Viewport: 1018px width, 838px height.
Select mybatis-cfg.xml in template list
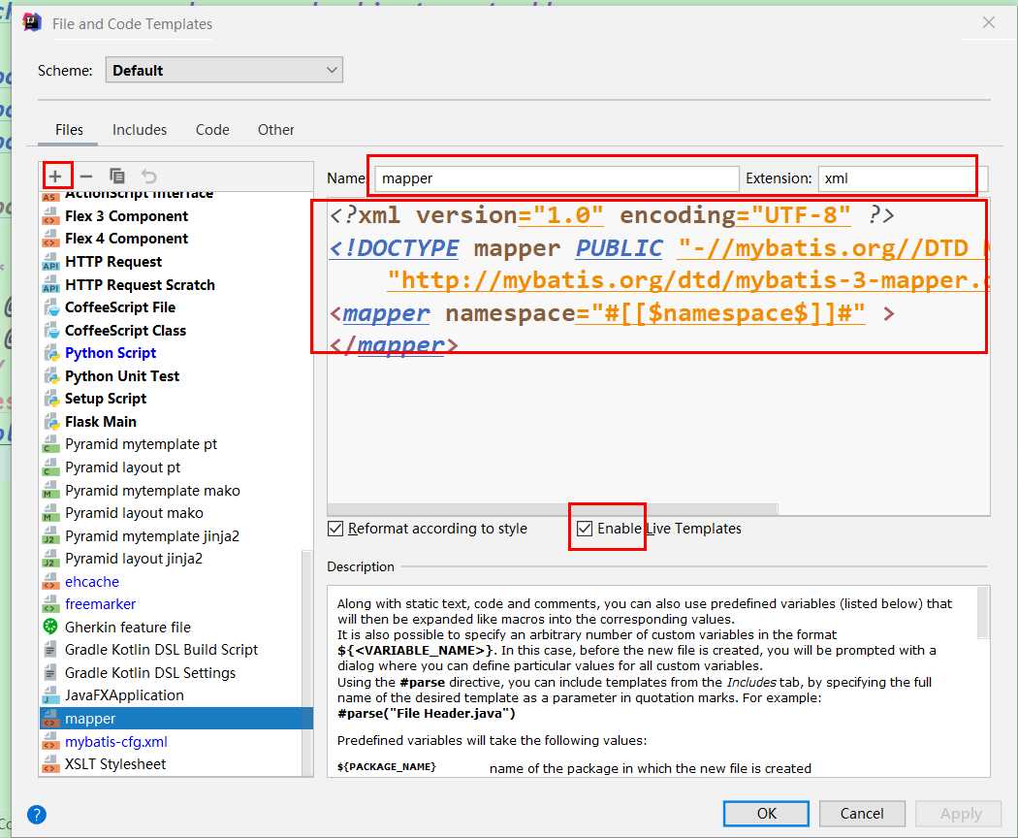pos(116,742)
